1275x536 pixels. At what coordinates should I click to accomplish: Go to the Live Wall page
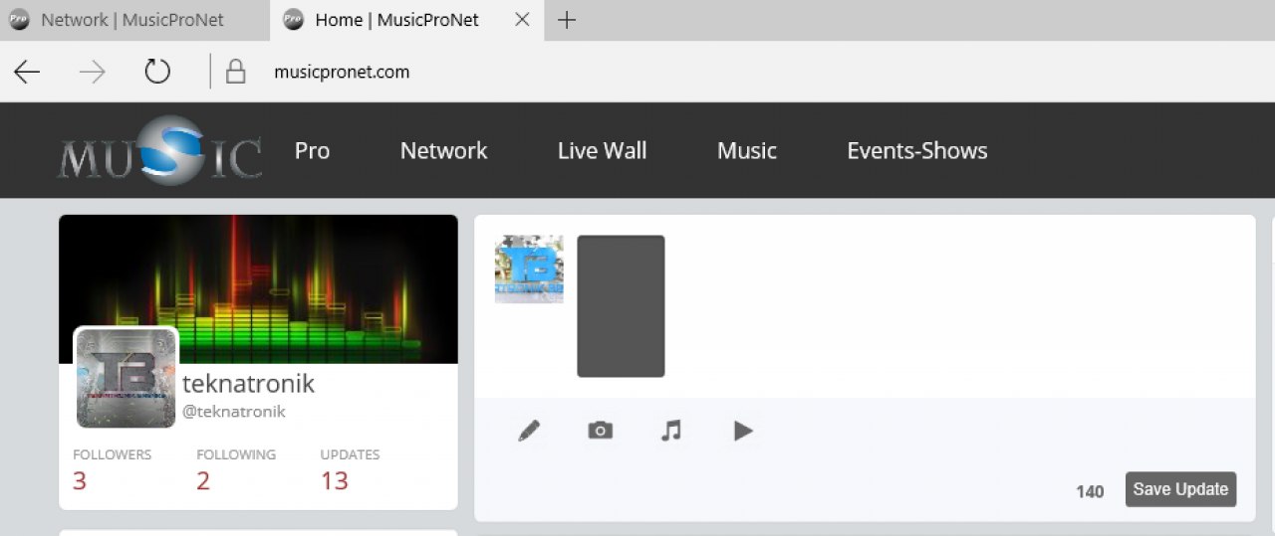602,151
